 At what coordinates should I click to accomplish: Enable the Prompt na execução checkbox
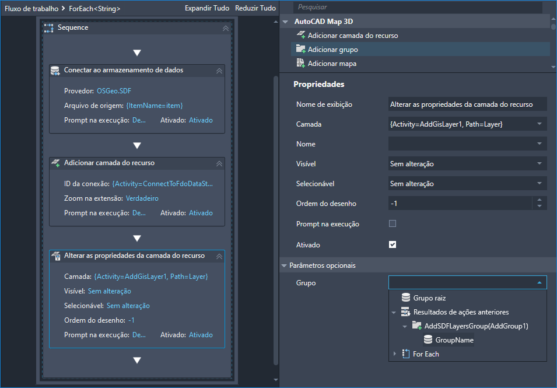tap(393, 223)
